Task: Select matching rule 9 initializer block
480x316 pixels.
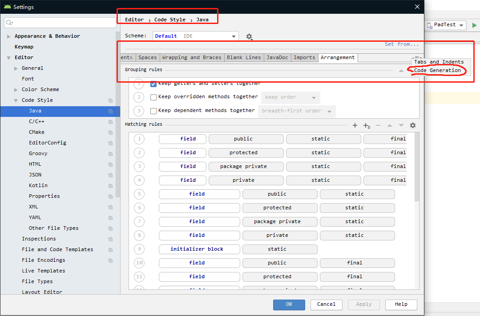Action: pos(199,249)
